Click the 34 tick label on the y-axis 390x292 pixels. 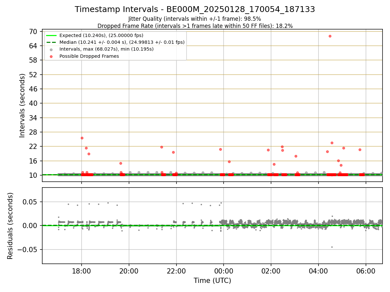pos(33,118)
